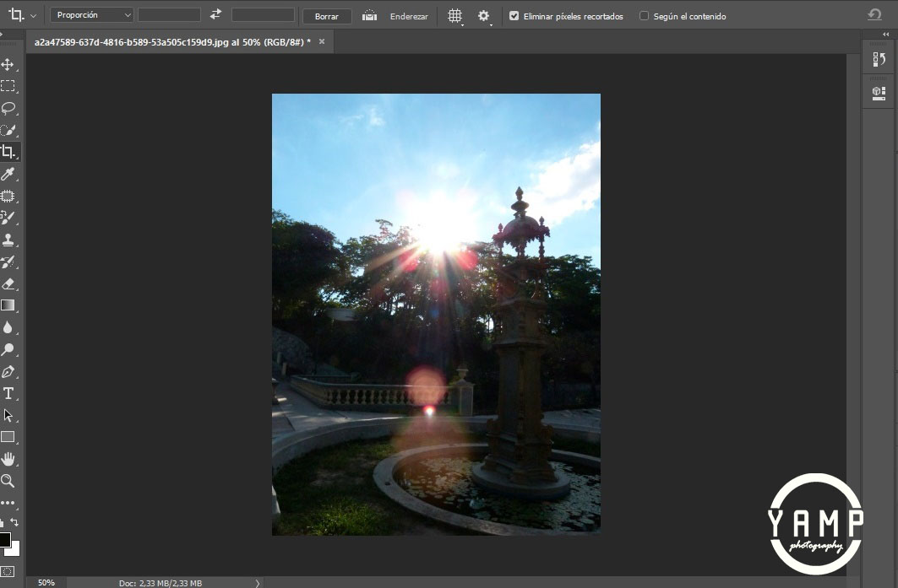Select the Brush tool
Screen dimensions: 898x588
[x=8, y=218]
